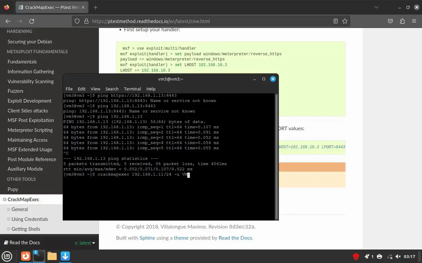422x263 pixels.
Task: Open the extensions puzzle icon
Action: pos(402,21)
